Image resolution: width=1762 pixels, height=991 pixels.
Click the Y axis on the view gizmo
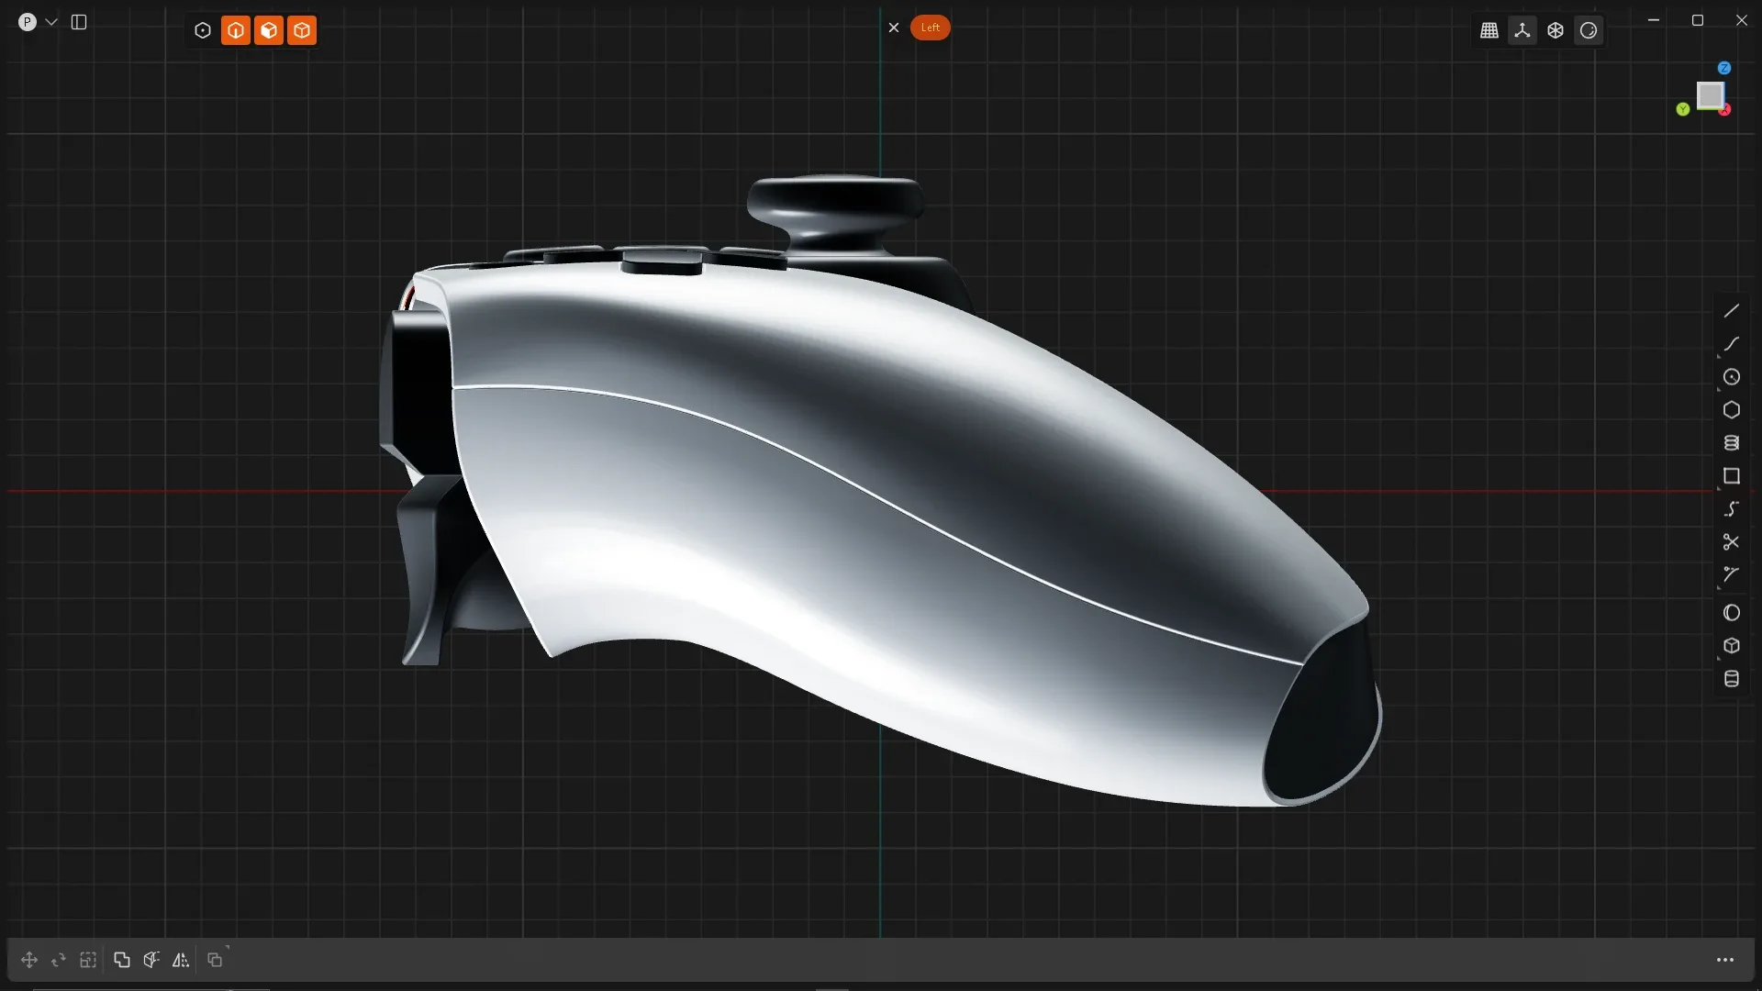click(x=1682, y=109)
